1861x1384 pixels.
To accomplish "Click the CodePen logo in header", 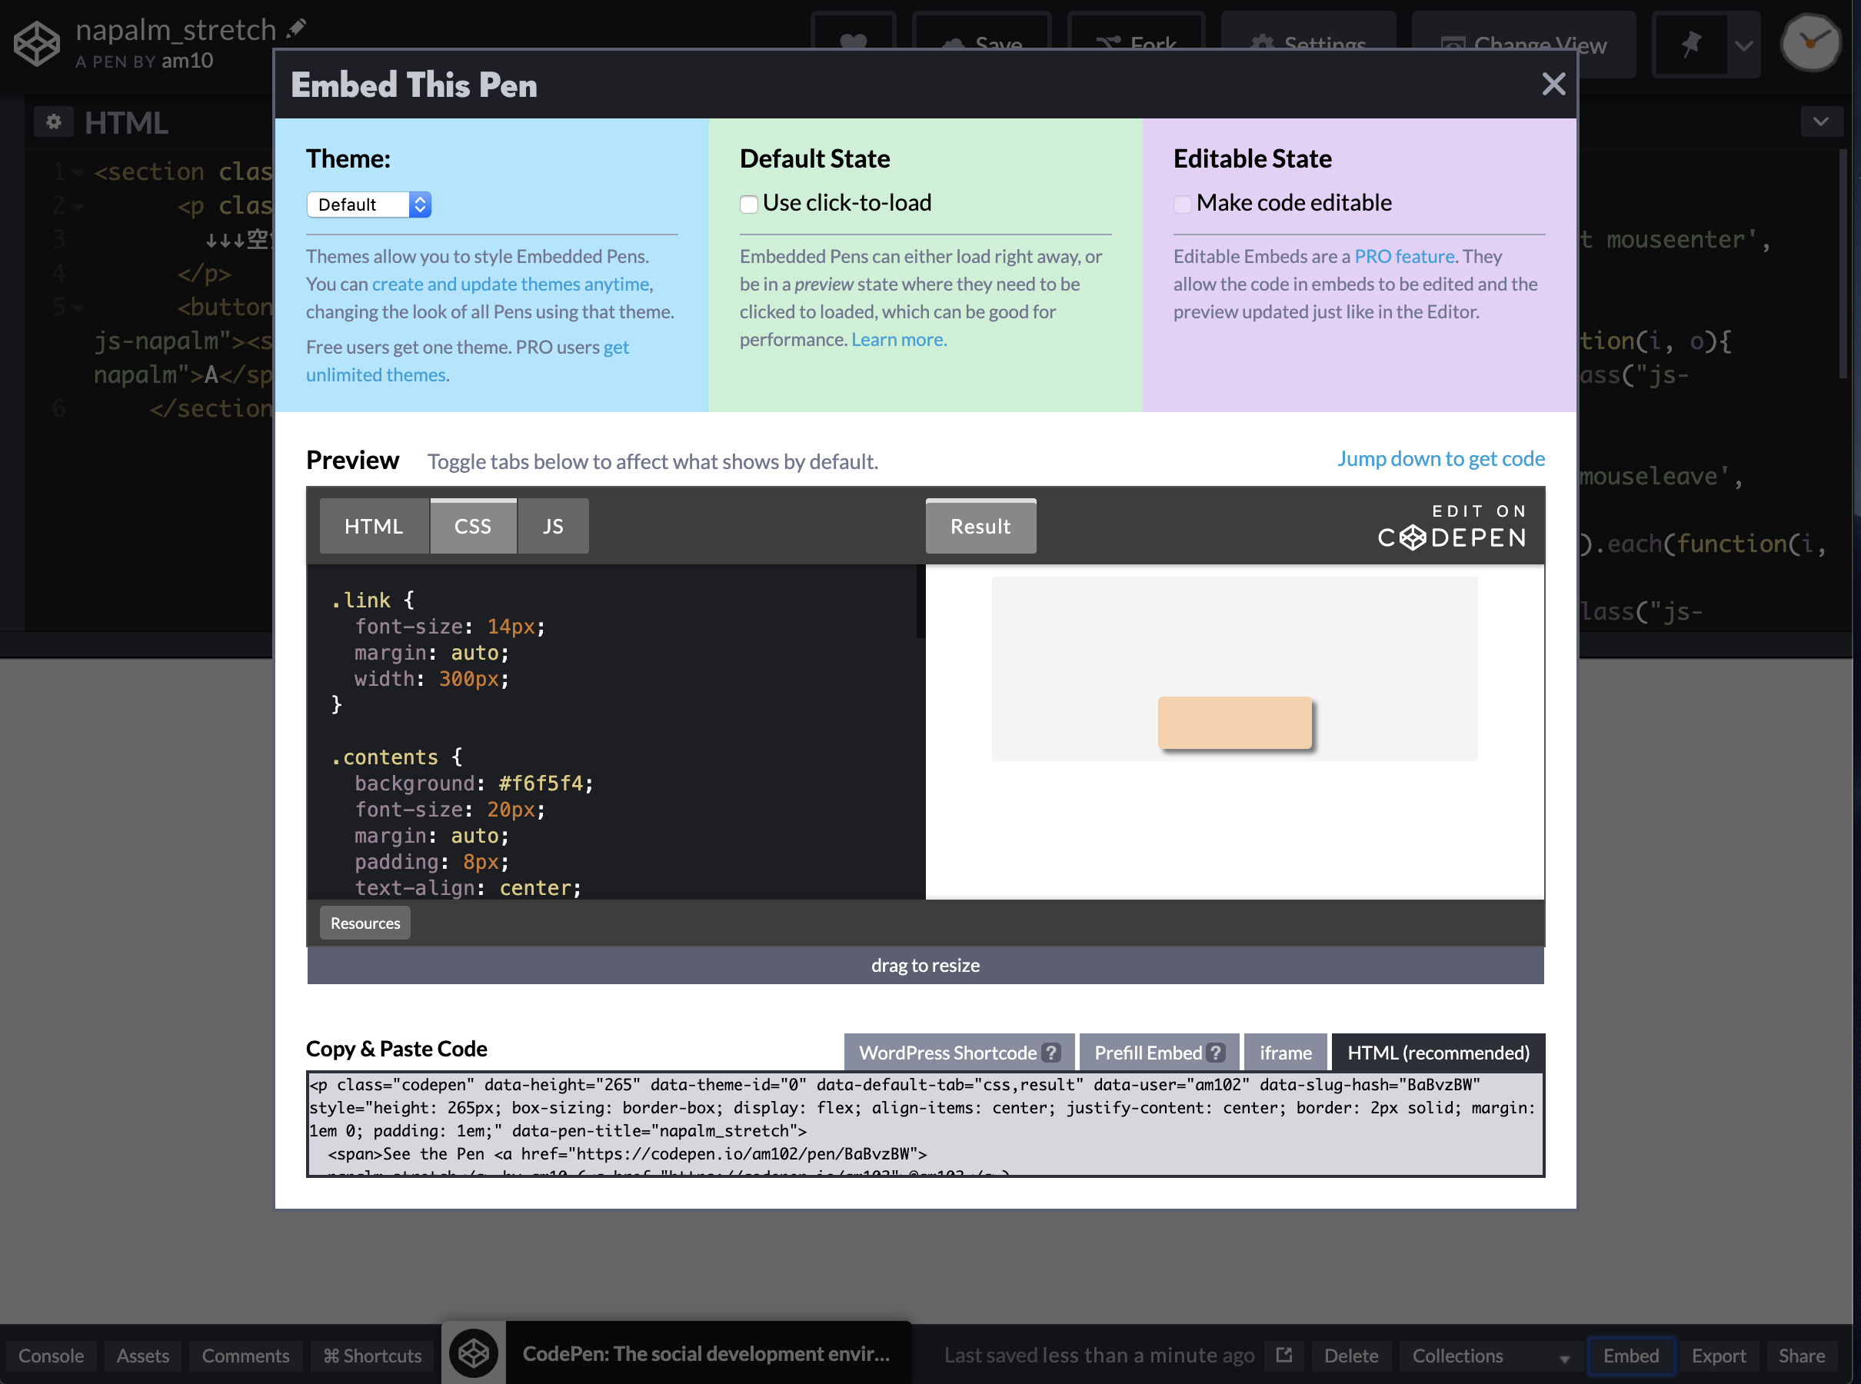I will click(x=37, y=44).
